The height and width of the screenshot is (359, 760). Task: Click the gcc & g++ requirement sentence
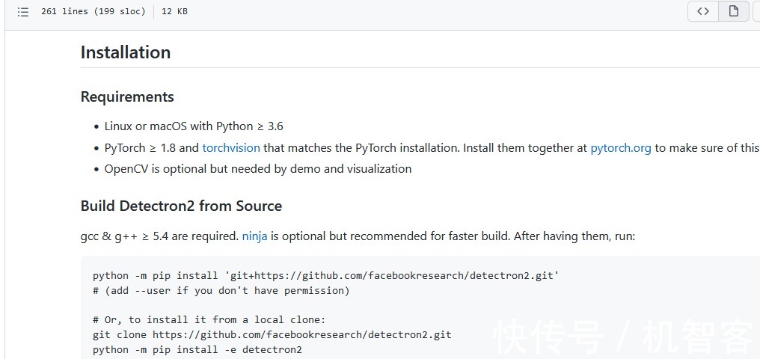click(x=358, y=236)
